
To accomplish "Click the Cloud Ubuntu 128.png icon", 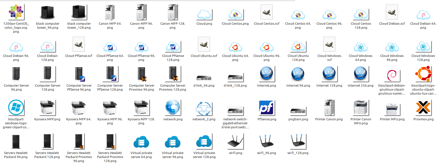I will (298, 47).
